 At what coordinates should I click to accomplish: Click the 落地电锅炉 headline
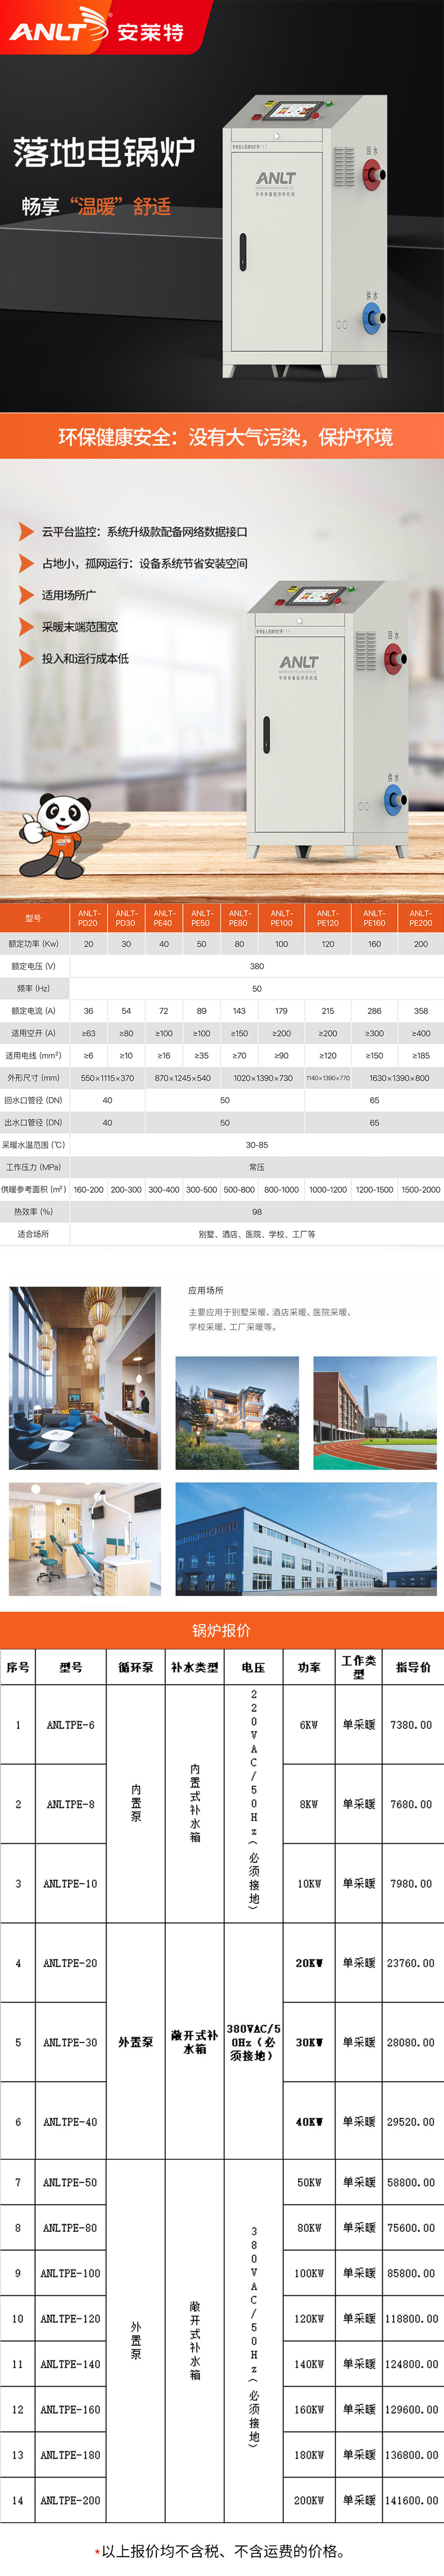coord(104,153)
